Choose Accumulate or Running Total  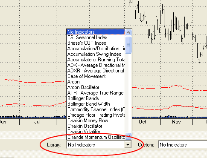tap(96, 60)
